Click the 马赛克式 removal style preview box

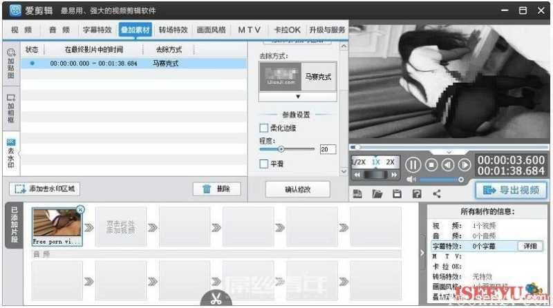[298, 77]
